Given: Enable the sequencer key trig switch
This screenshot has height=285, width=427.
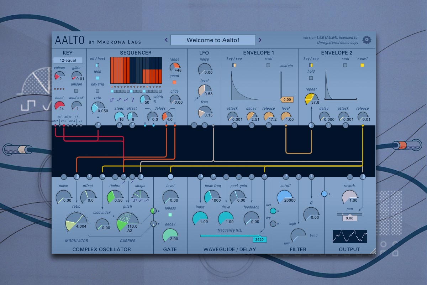Looking at the screenshot, I should (97, 90).
